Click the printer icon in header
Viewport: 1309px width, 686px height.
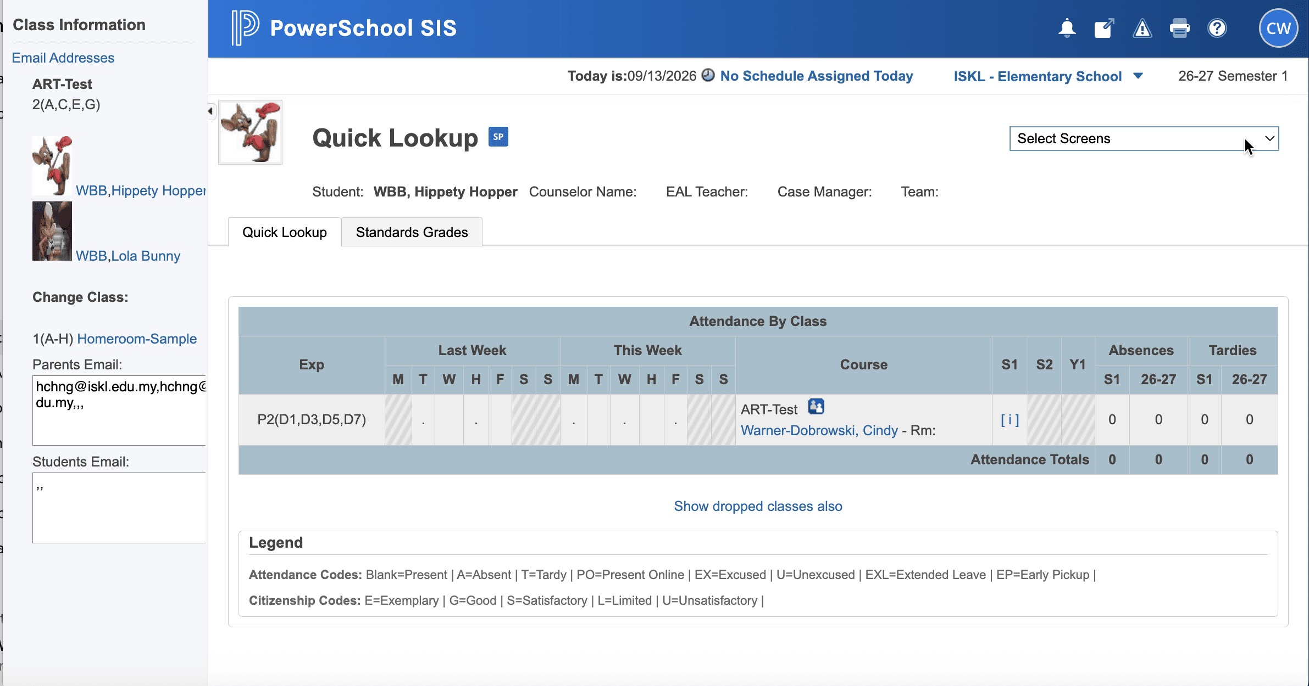pos(1179,28)
